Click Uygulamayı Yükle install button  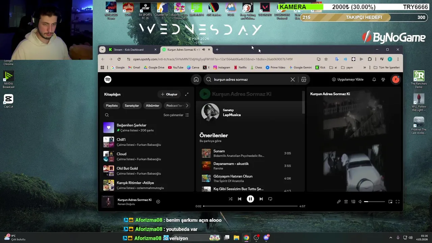(x=348, y=80)
